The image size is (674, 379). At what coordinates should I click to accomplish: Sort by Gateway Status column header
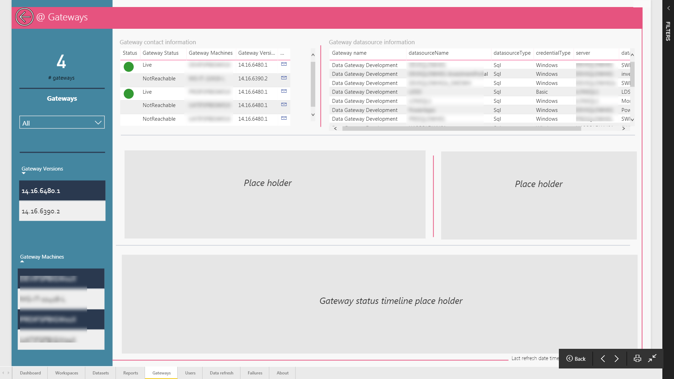pyautogui.click(x=160, y=53)
